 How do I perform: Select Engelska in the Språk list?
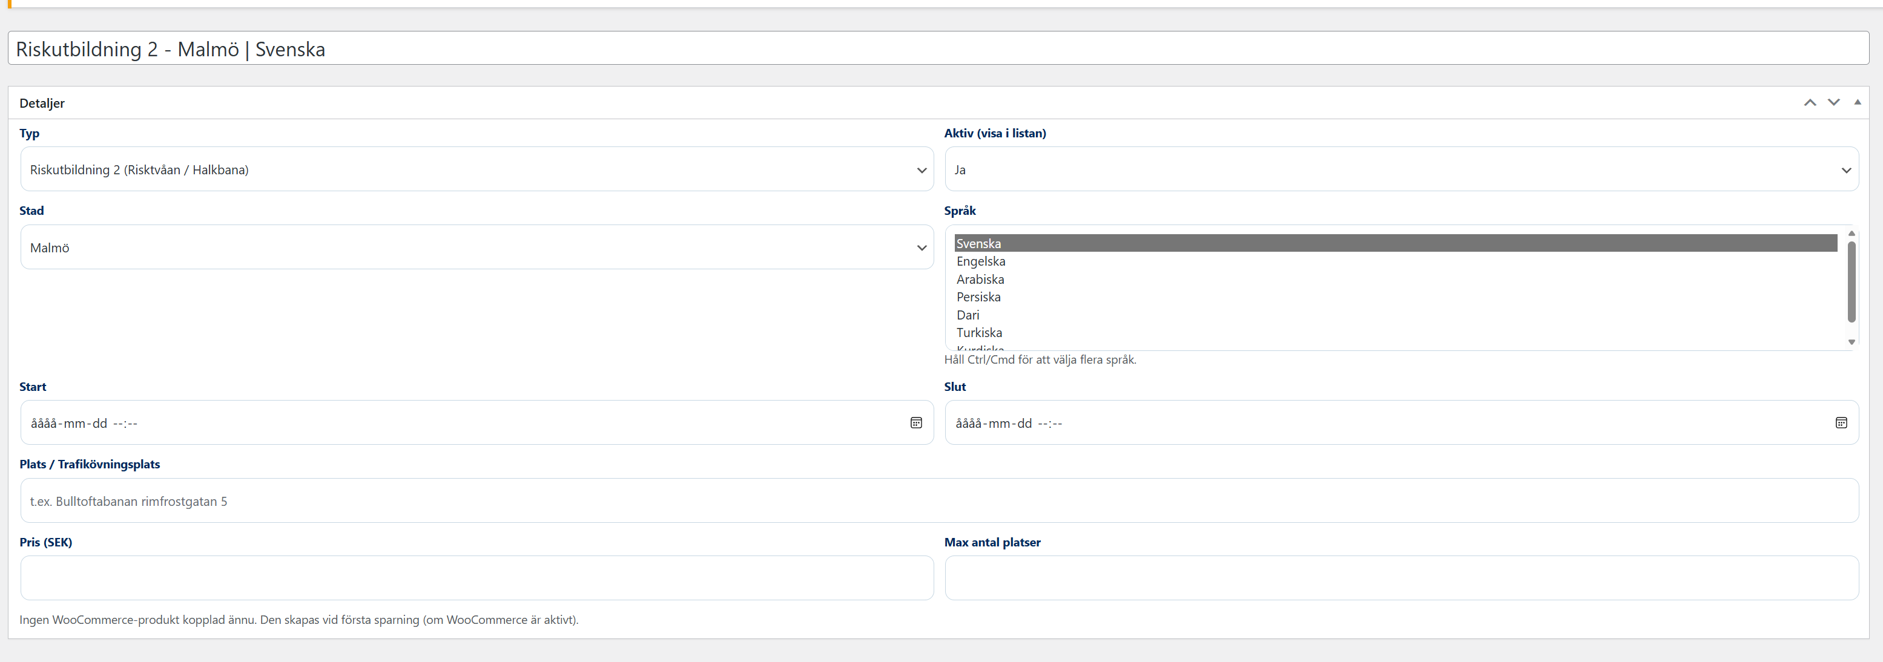[x=981, y=261]
